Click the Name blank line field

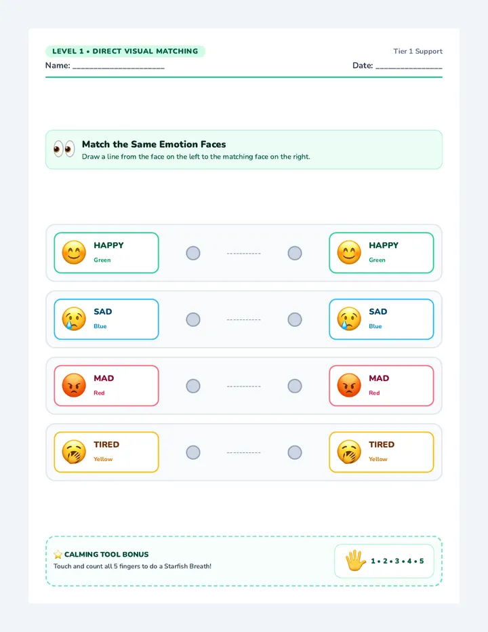(119, 66)
